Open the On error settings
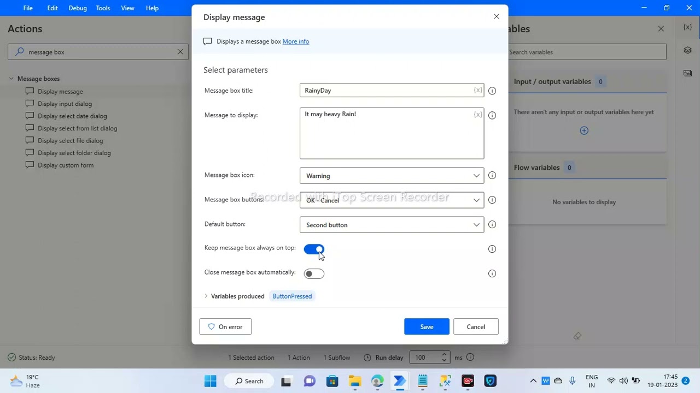The image size is (700, 393). [225, 327]
